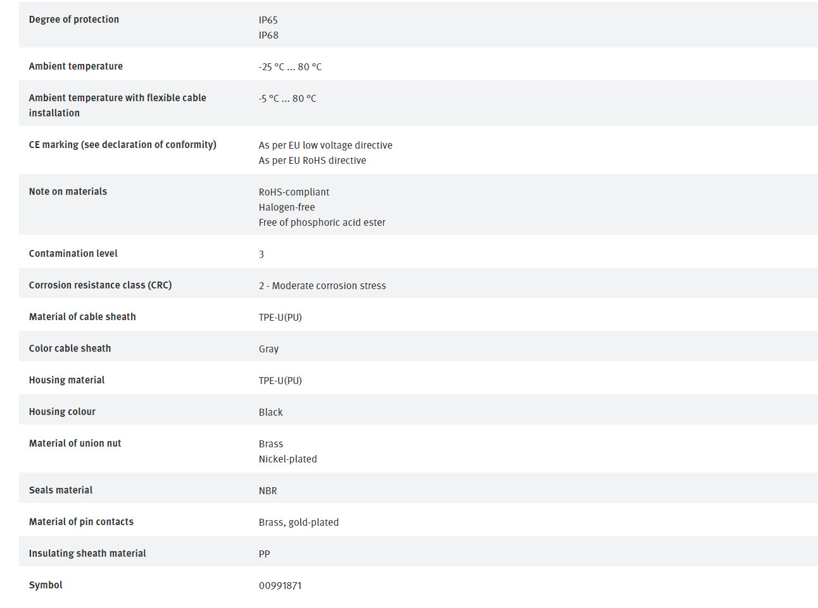Screen dimensions: 818x608
Task: Click the 'Material of cable sheath' label
Action: (82, 317)
